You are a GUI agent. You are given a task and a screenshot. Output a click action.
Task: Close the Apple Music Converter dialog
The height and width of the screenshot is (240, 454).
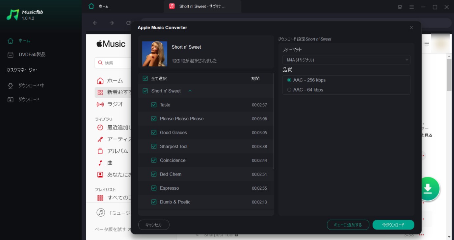coord(411,28)
